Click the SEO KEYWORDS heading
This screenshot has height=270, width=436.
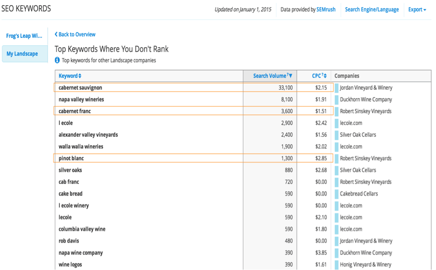[26, 8]
